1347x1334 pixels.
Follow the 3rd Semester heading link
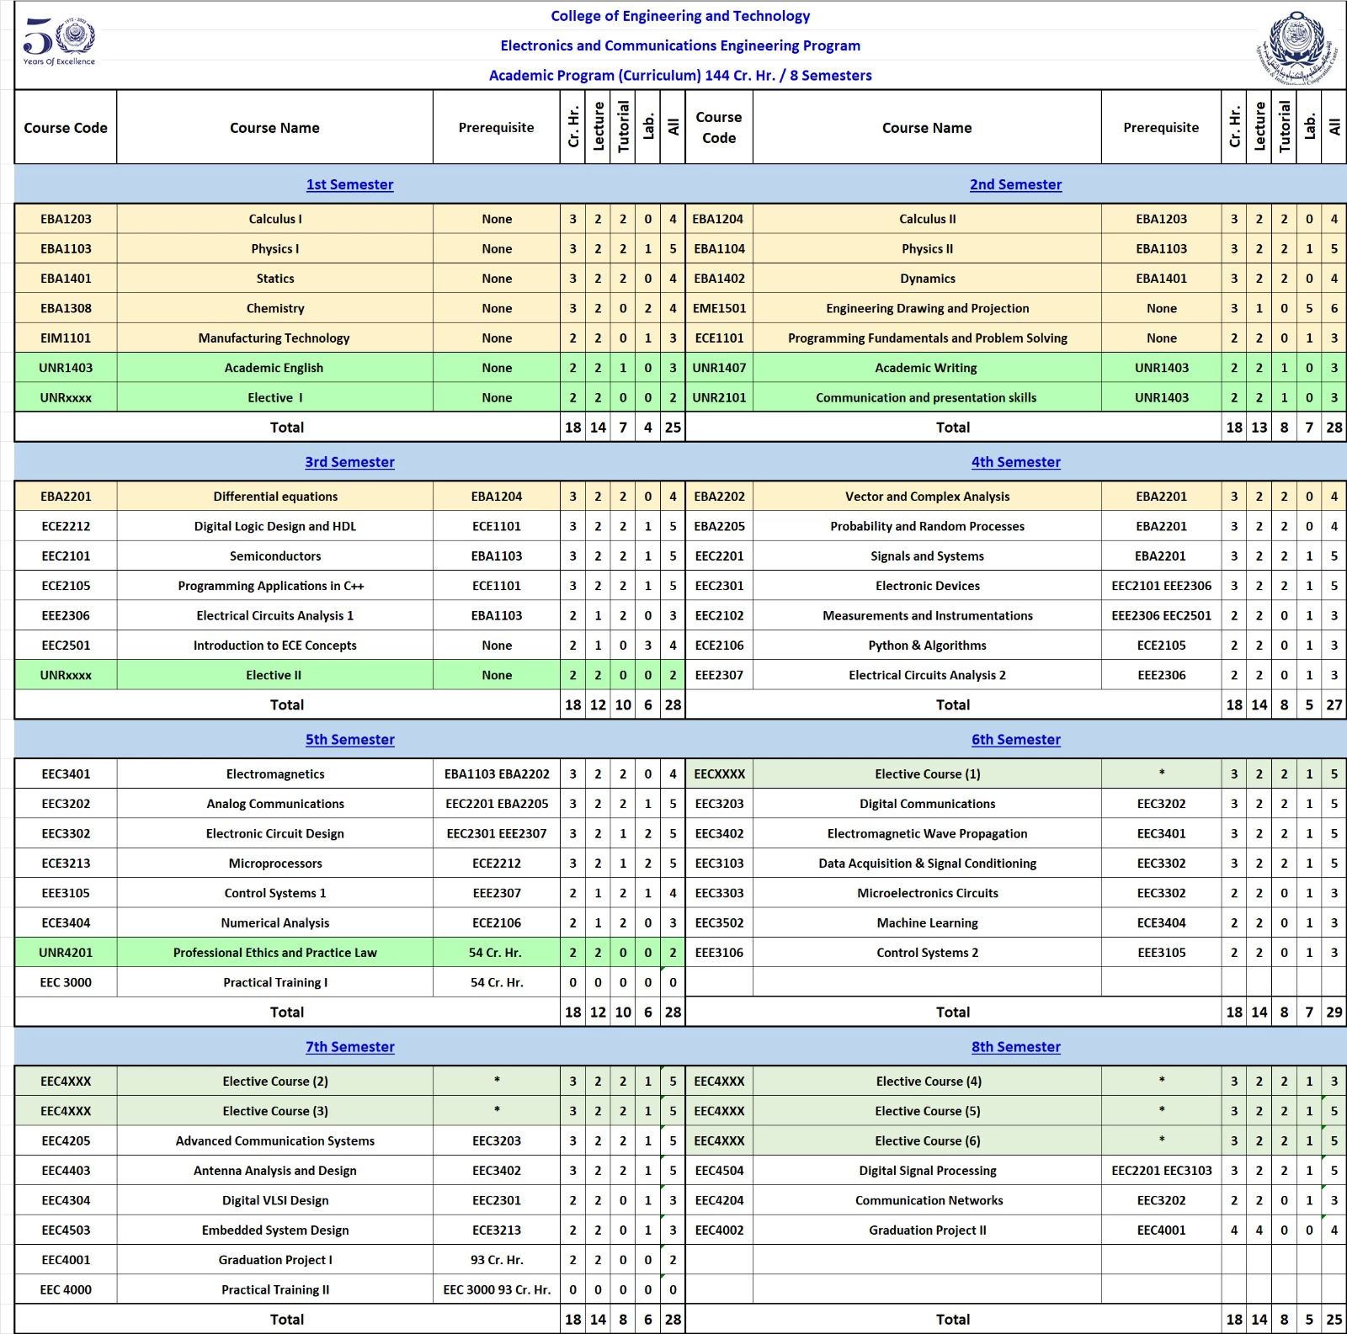point(349,462)
